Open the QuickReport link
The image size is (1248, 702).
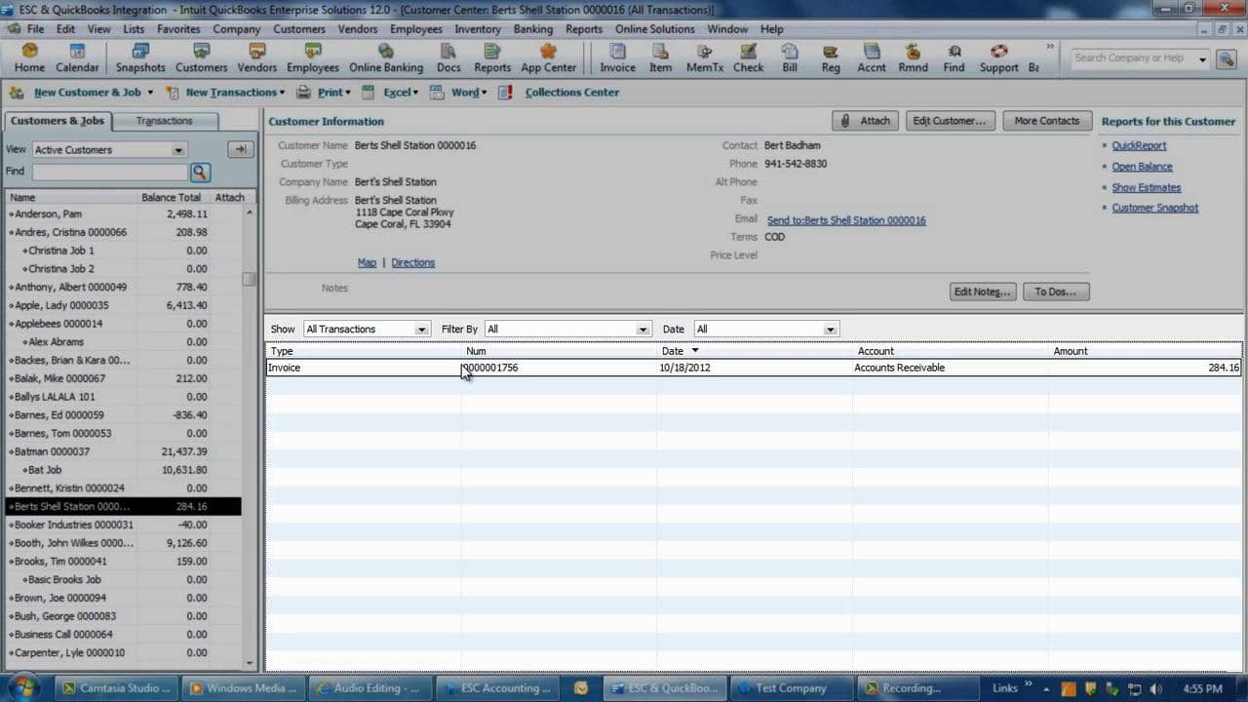1139,146
